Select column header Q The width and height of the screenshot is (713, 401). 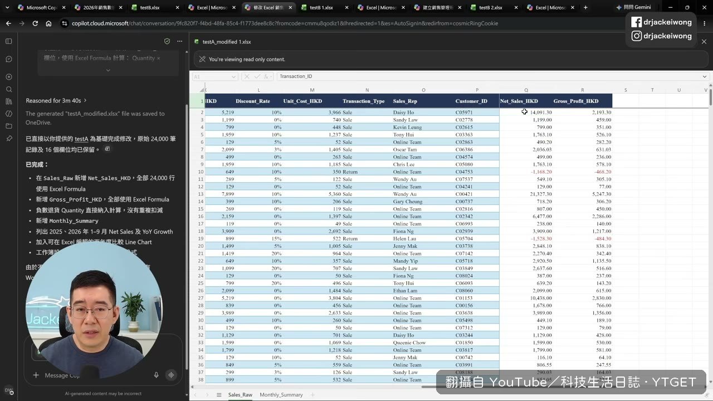click(526, 90)
